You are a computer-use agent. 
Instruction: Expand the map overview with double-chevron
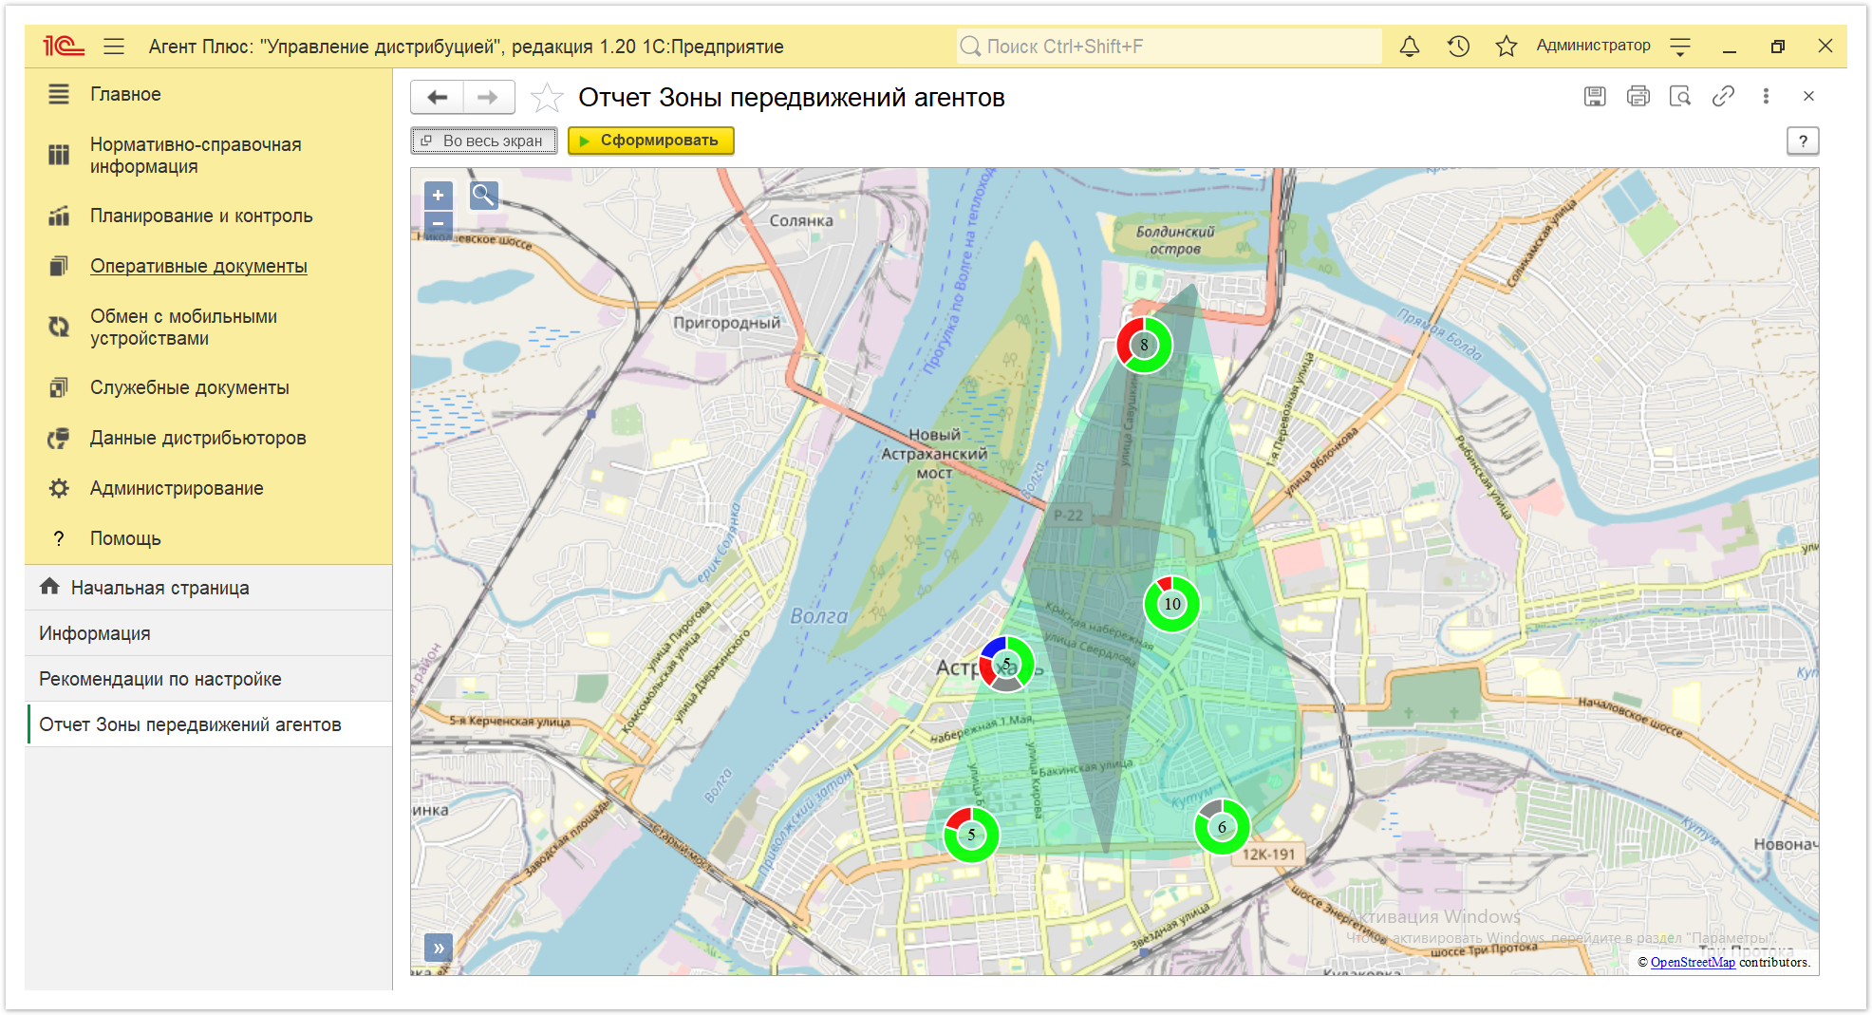point(439,948)
